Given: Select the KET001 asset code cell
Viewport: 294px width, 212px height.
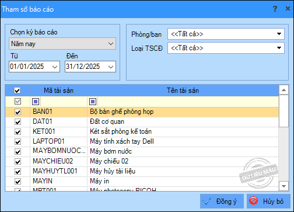Looking at the screenshot, I should click(58, 131).
